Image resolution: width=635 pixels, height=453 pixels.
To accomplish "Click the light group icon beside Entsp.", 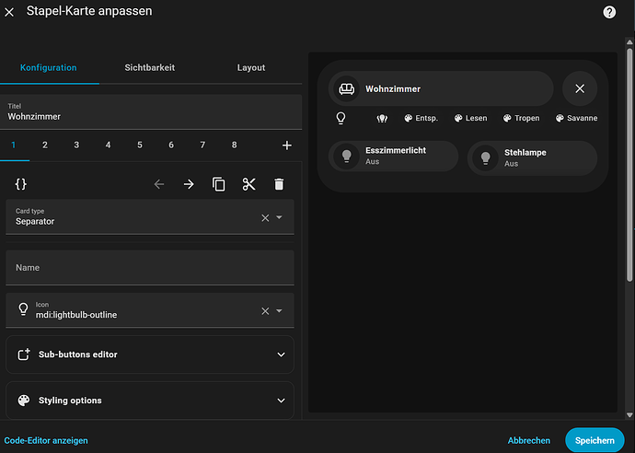I will (382, 118).
